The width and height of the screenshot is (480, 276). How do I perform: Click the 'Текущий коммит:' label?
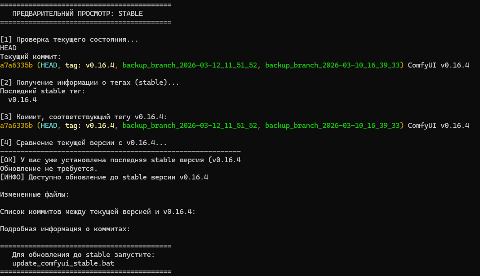click(31, 57)
